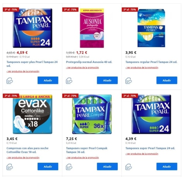View promotion products for Tampax Pearl Compak
The width and height of the screenshot is (184, 177).
coord(83,158)
